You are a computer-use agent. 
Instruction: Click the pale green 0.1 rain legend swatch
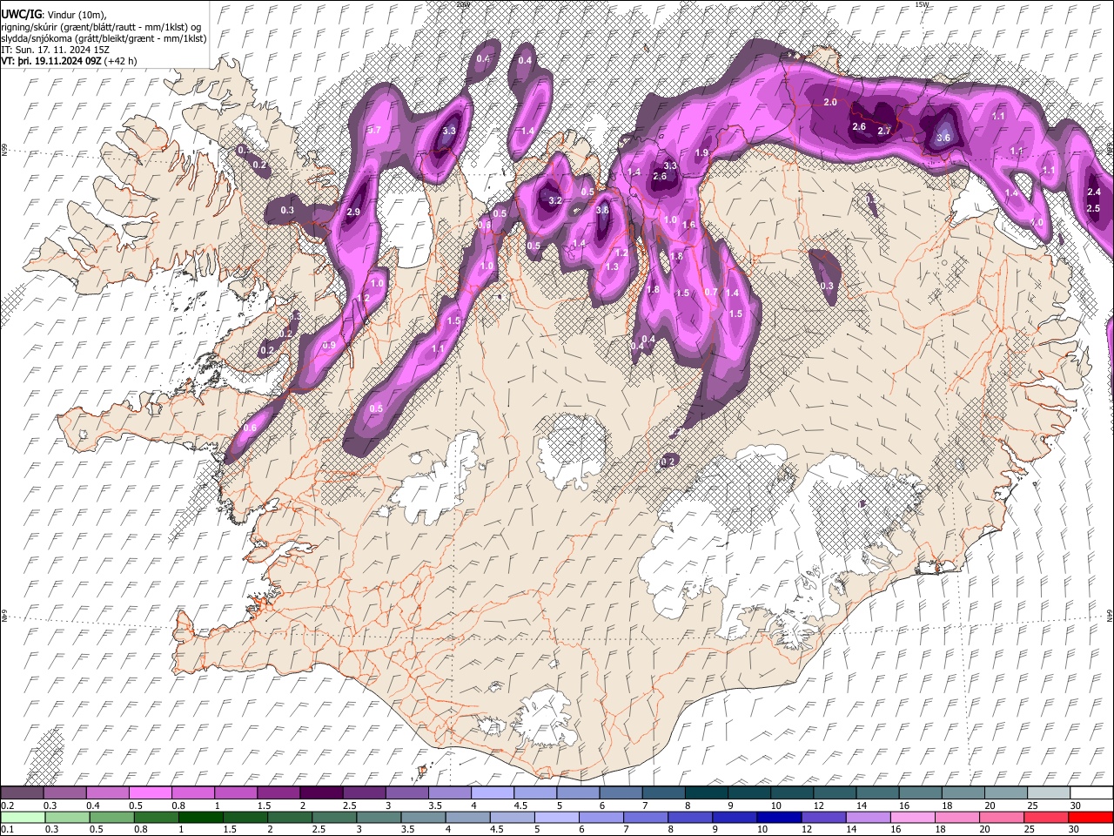[x=23, y=818]
